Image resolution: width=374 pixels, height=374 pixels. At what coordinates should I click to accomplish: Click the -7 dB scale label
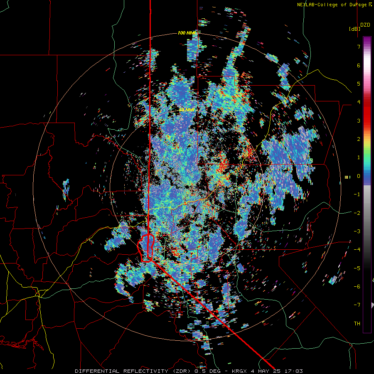357,305
